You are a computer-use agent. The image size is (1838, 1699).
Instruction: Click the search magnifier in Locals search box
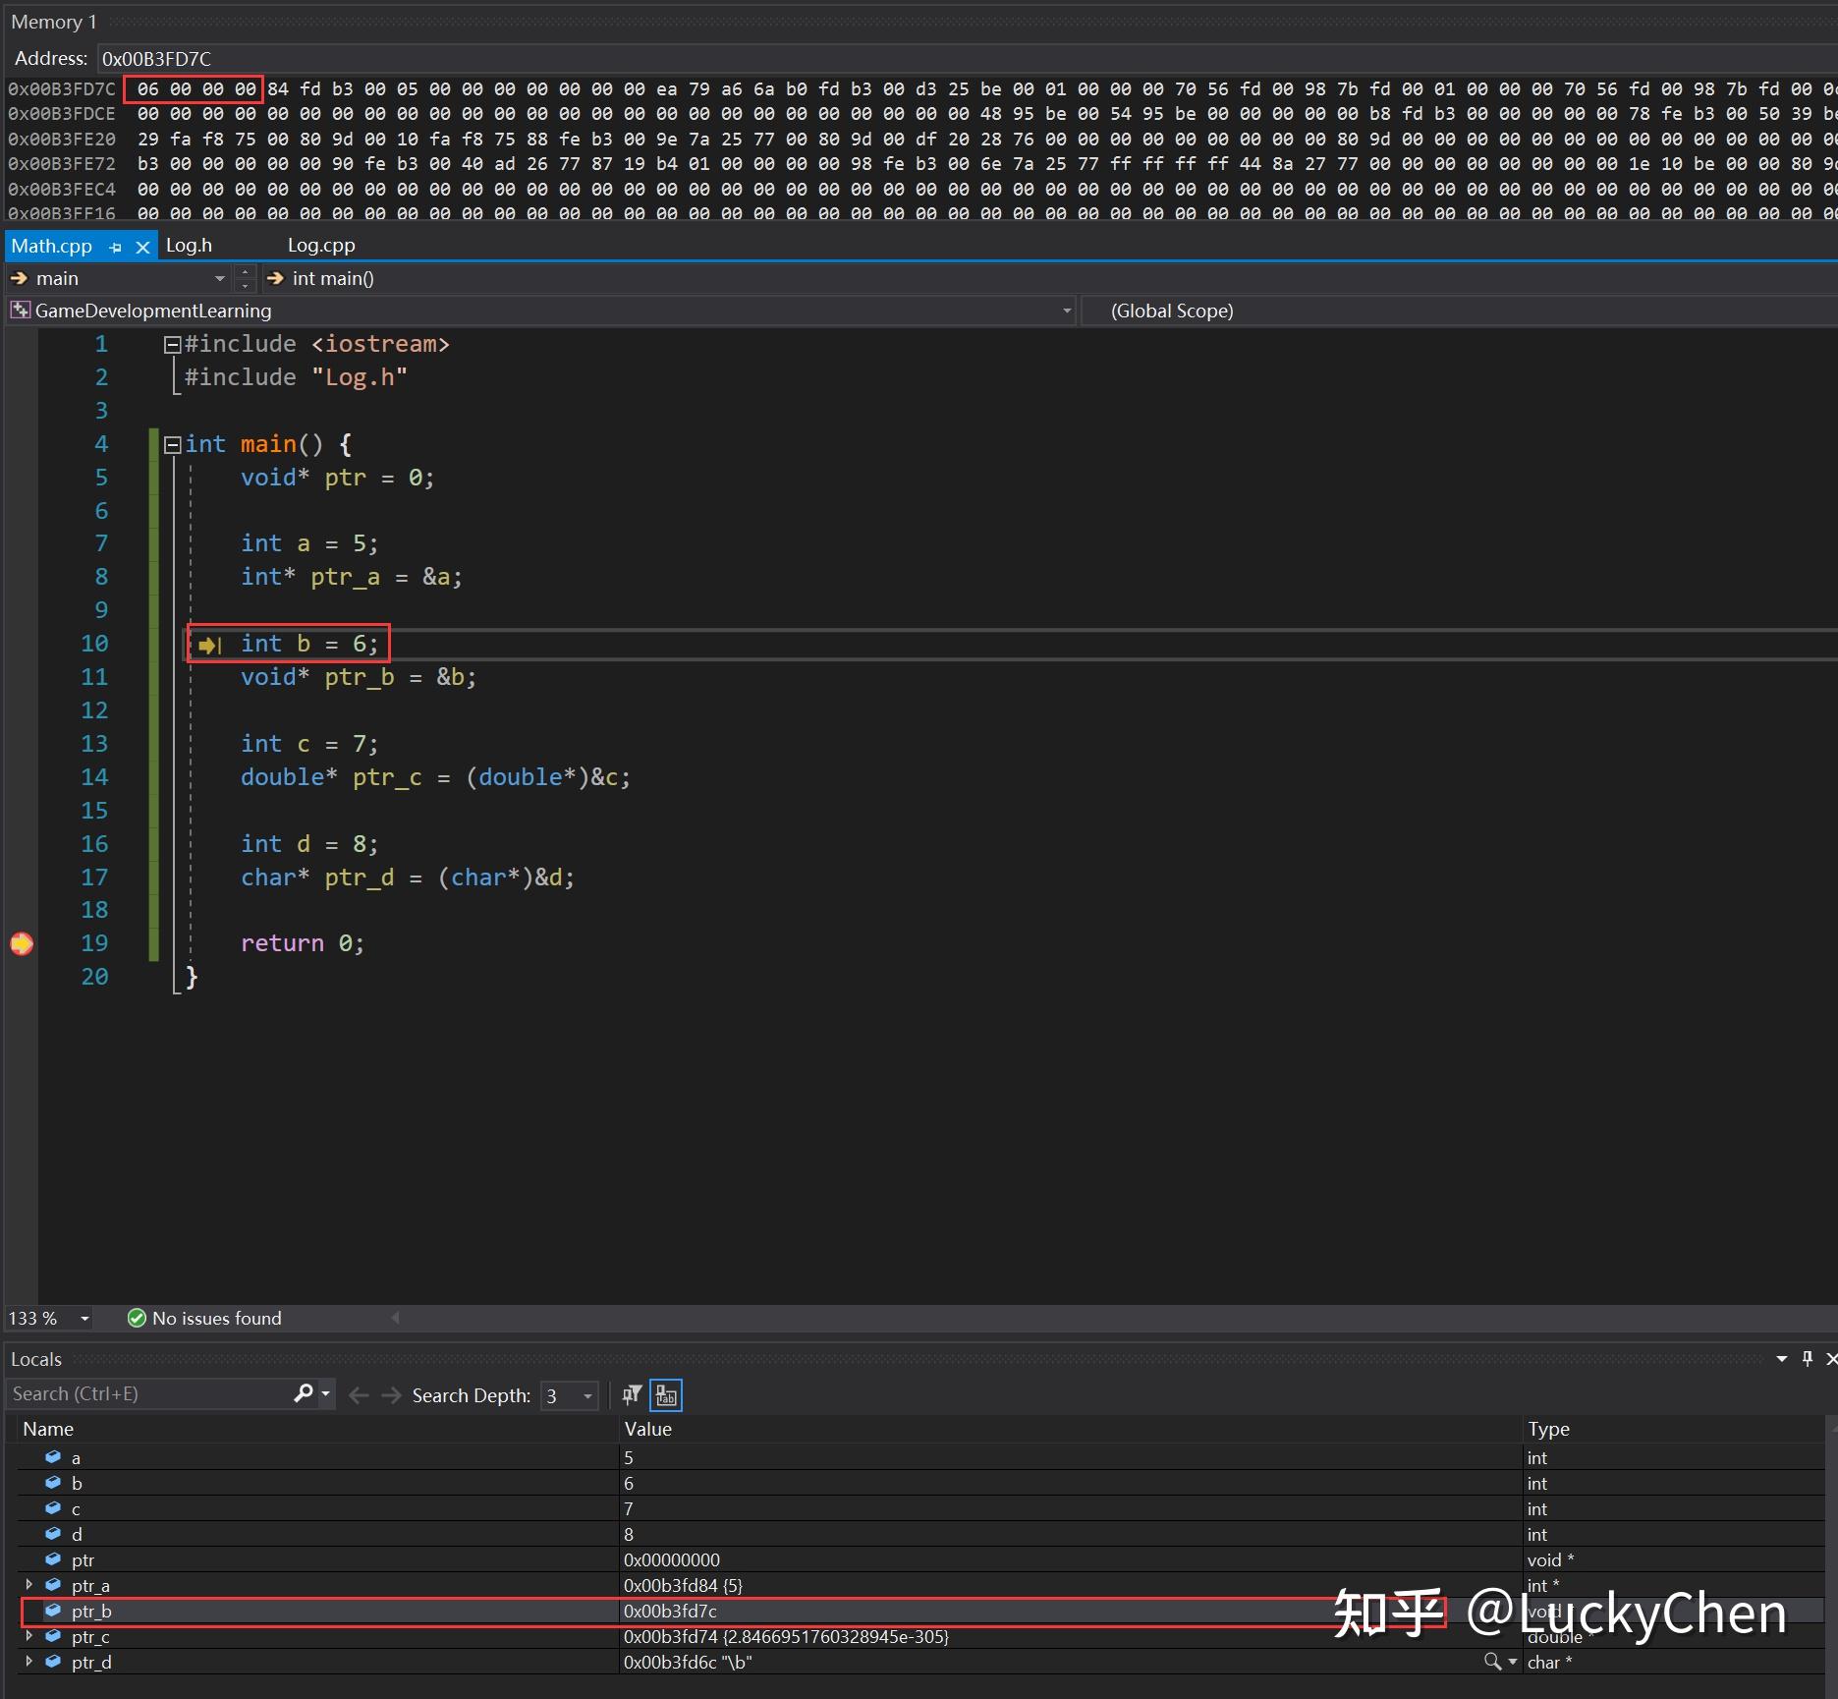[x=305, y=1394]
